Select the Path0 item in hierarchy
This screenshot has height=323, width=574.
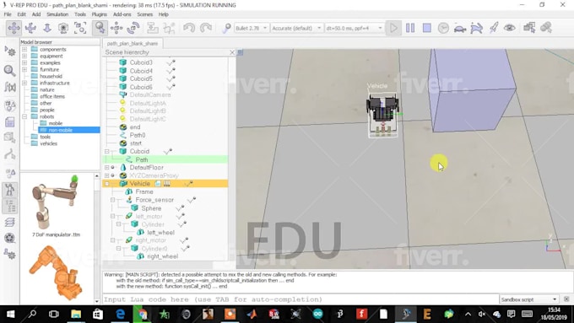coord(138,135)
